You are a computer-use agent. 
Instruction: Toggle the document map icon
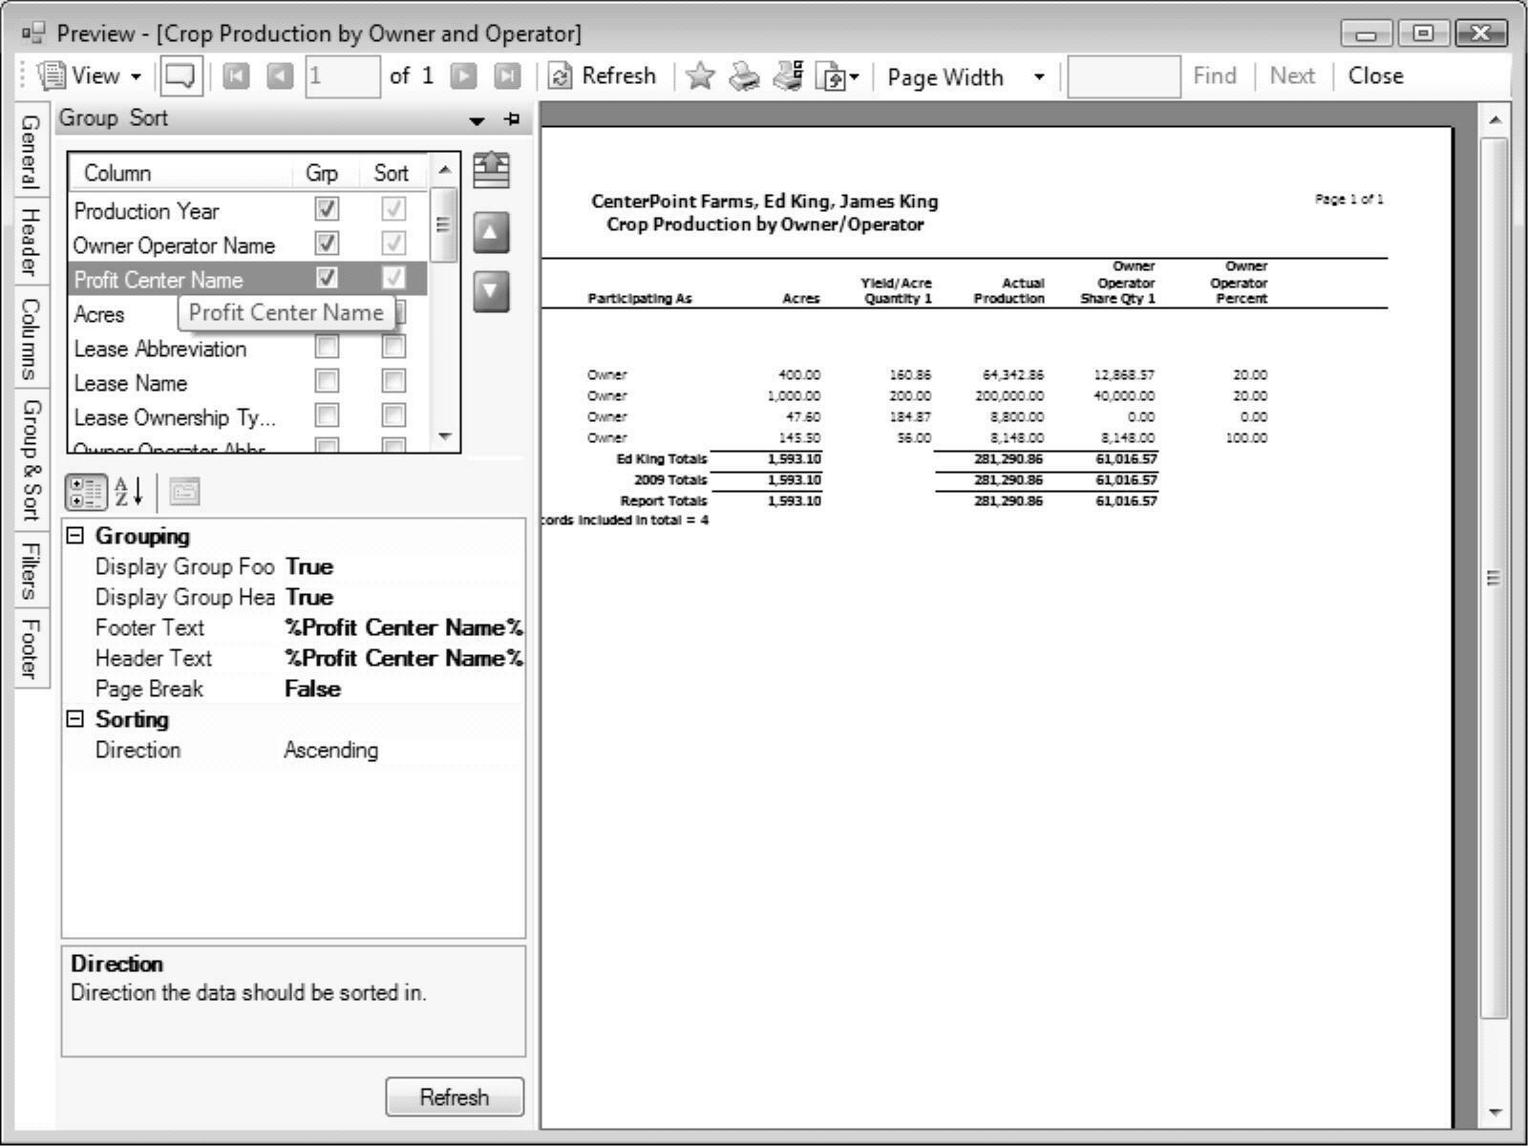[180, 76]
